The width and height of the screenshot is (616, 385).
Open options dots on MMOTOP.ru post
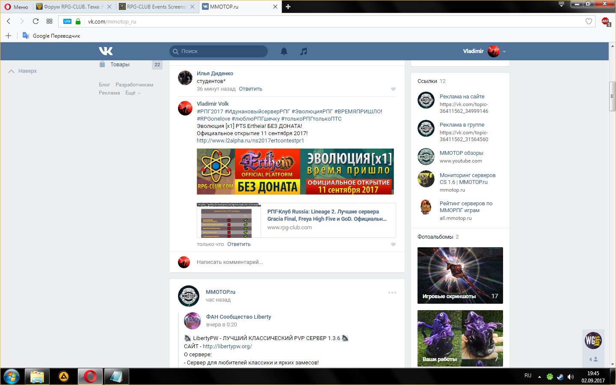392,293
